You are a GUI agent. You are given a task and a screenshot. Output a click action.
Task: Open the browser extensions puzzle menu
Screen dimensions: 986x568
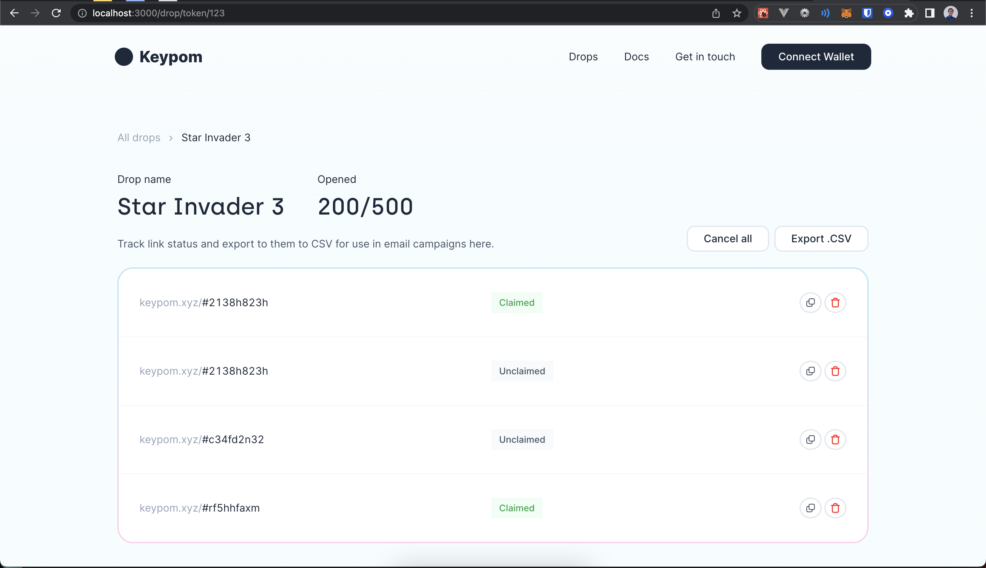[x=909, y=13]
